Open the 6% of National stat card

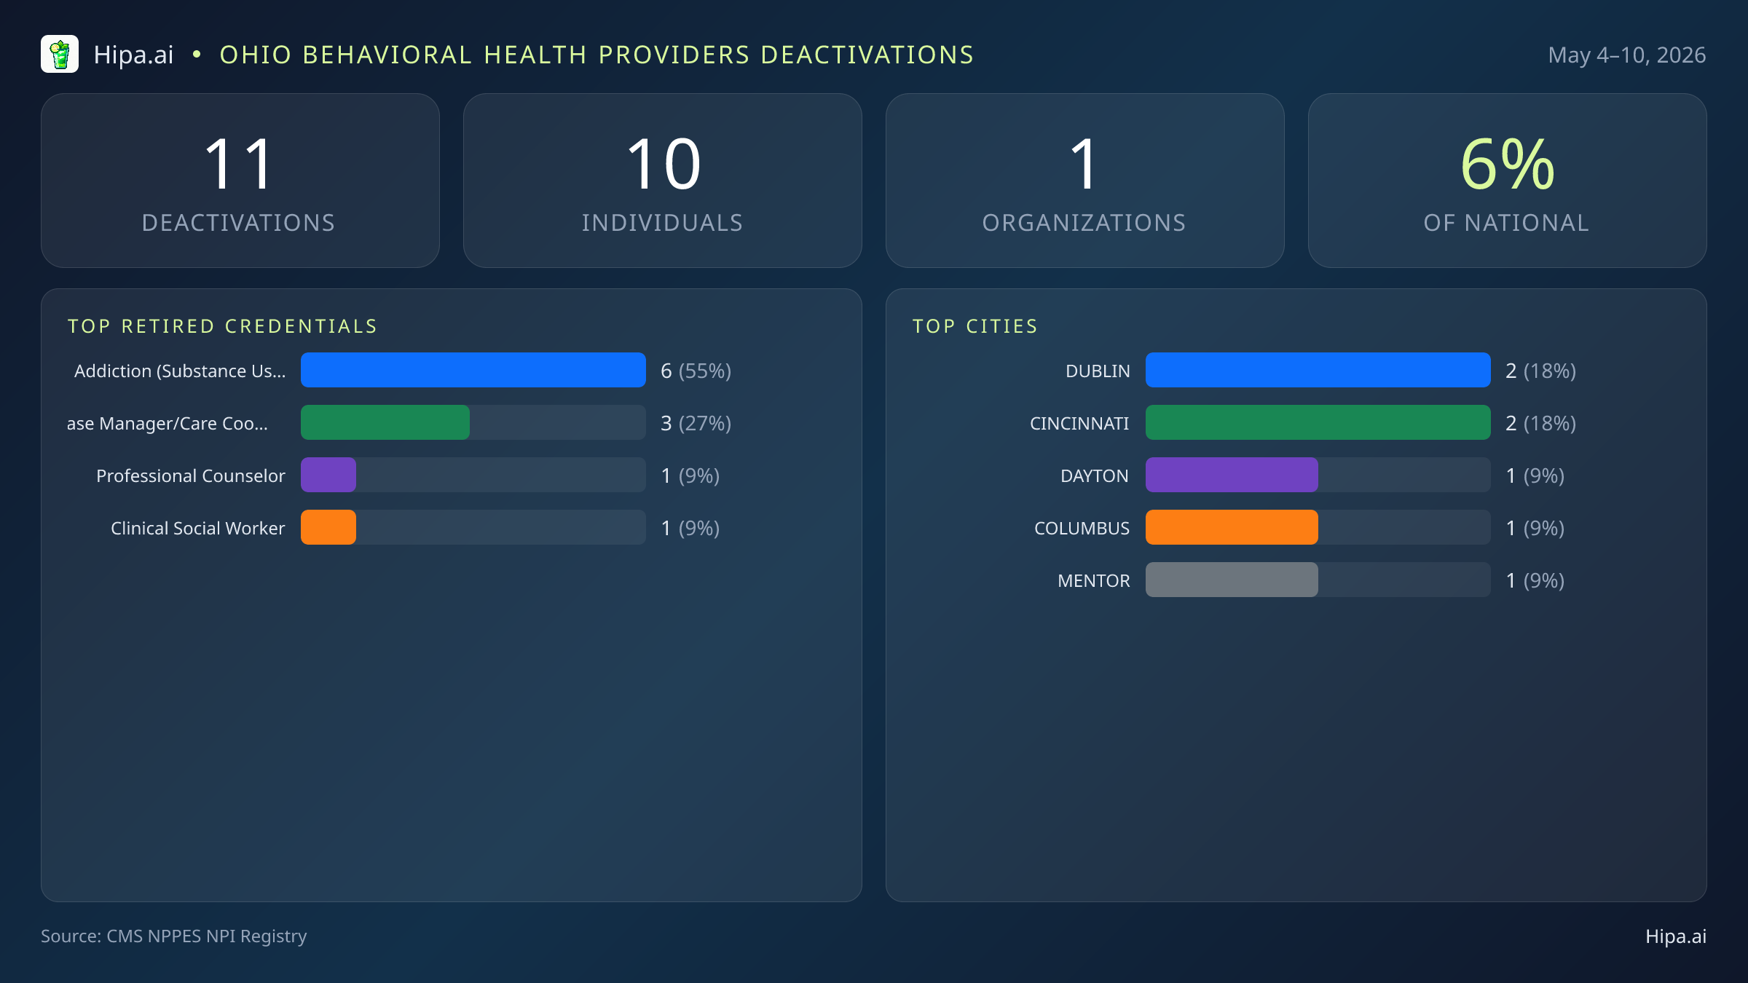coord(1508,181)
